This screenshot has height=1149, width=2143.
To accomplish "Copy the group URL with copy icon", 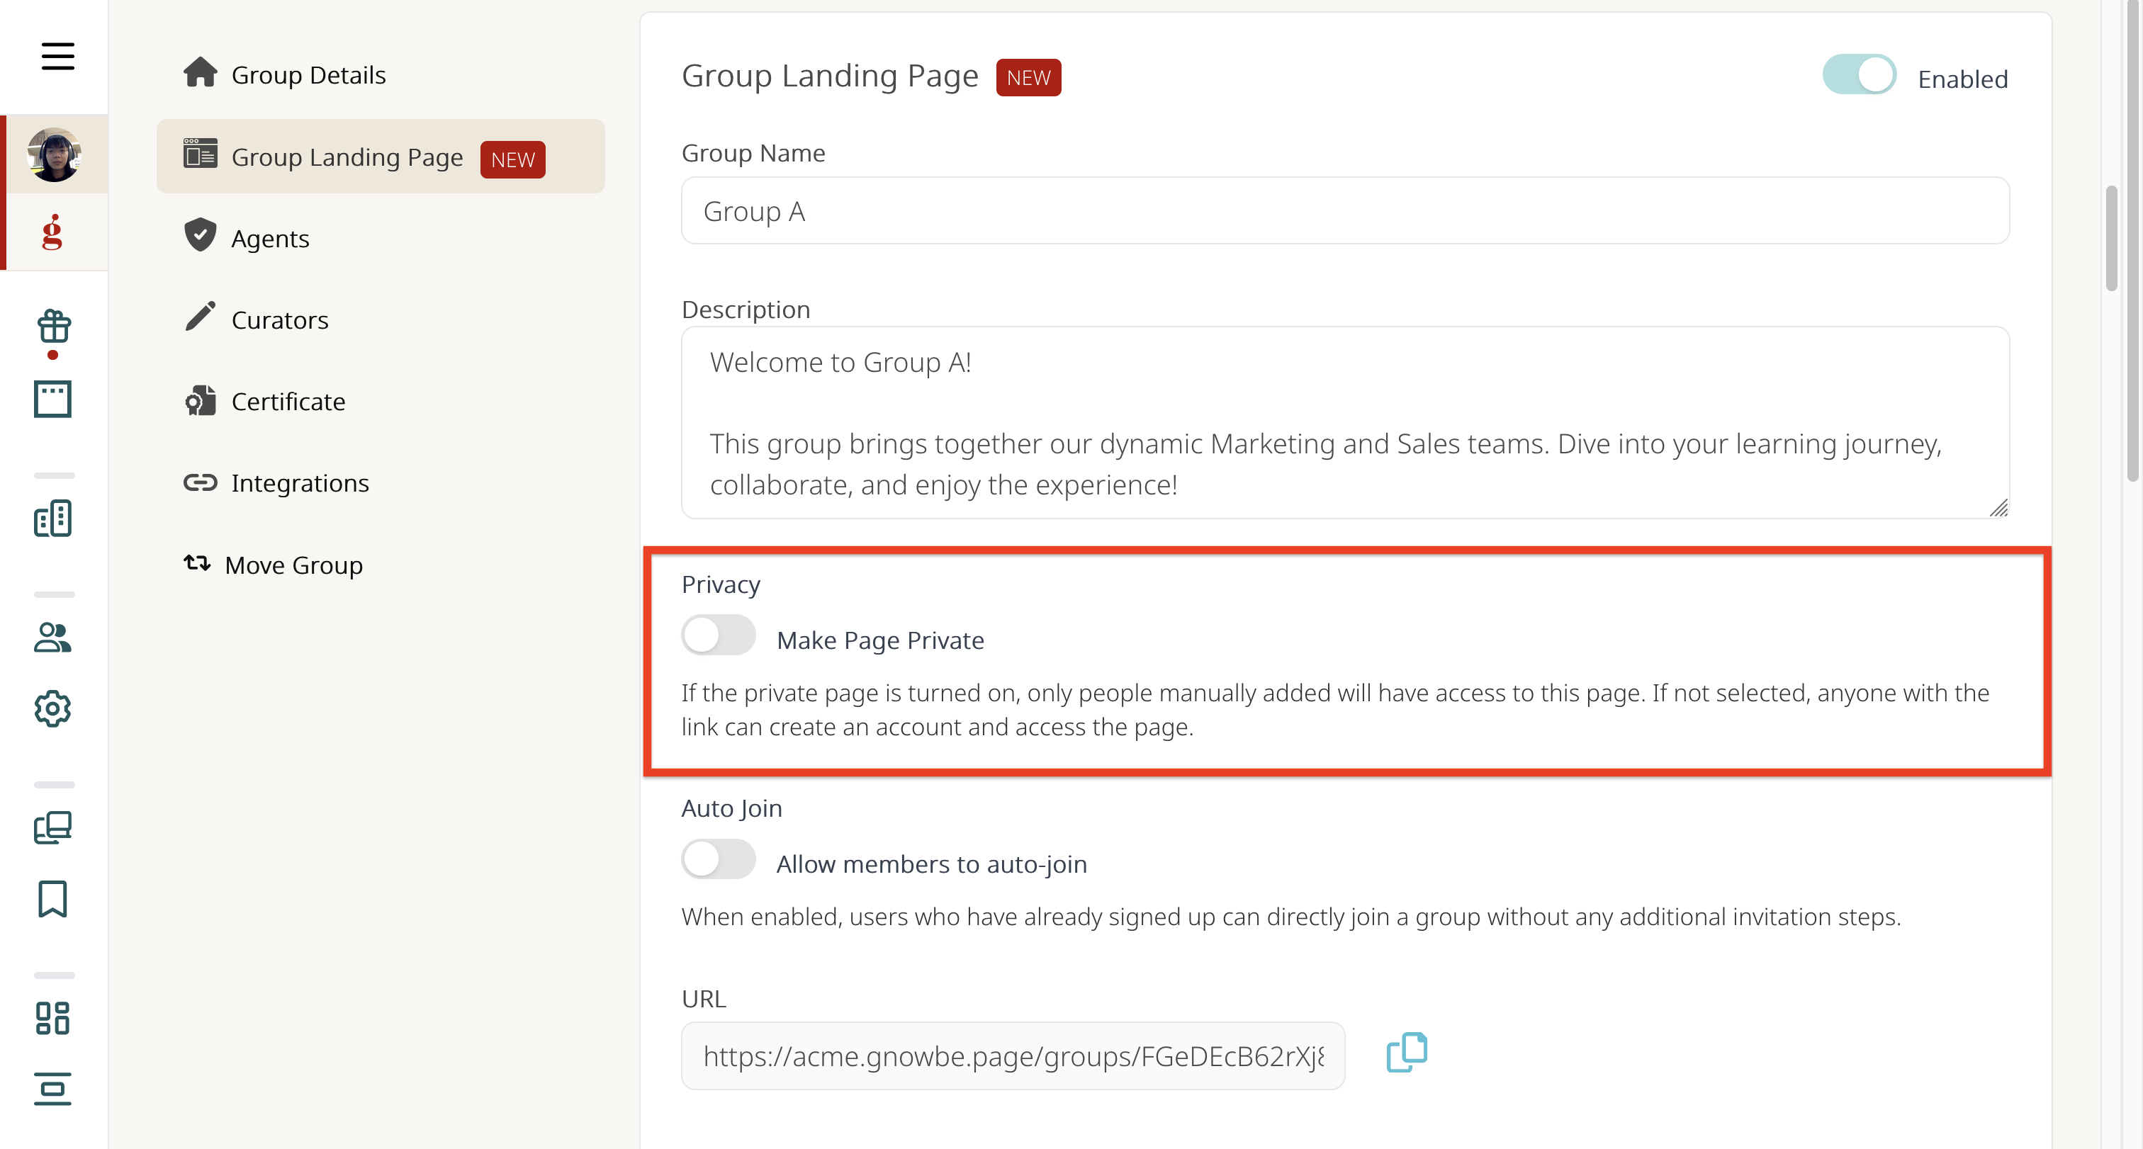I will pos(1407,1053).
